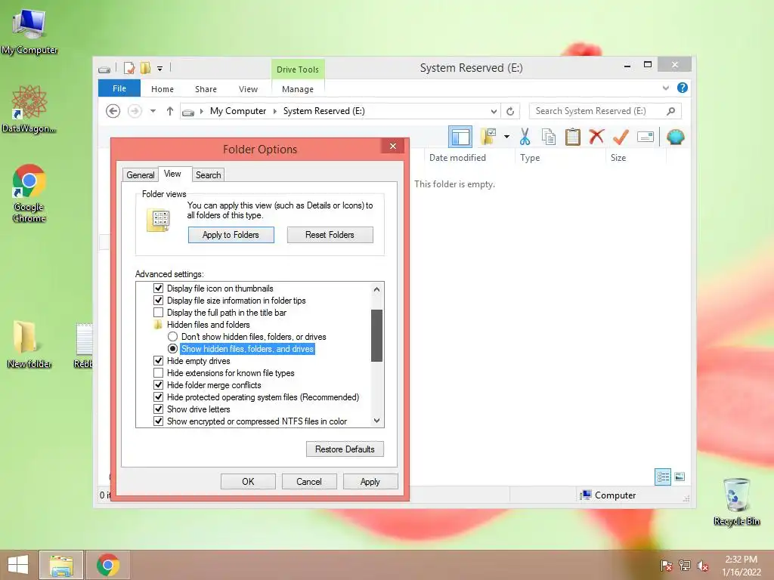The width and height of the screenshot is (774, 580).
Task: Switch to the General tab
Action: tap(140, 174)
